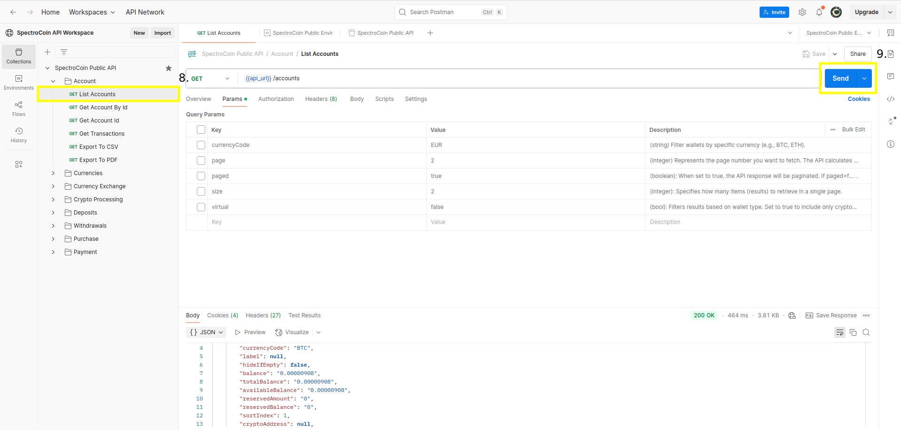Click the request URL field
The height and width of the screenshot is (430, 901).
pyautogui.click(x=530, y=78)
